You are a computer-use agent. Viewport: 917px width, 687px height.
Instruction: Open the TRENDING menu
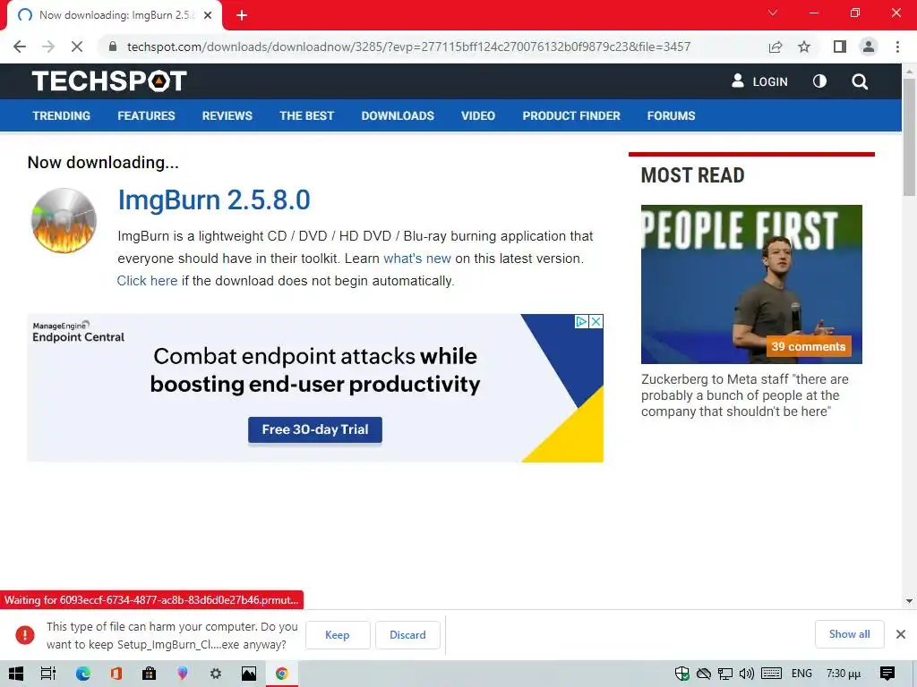62,115
